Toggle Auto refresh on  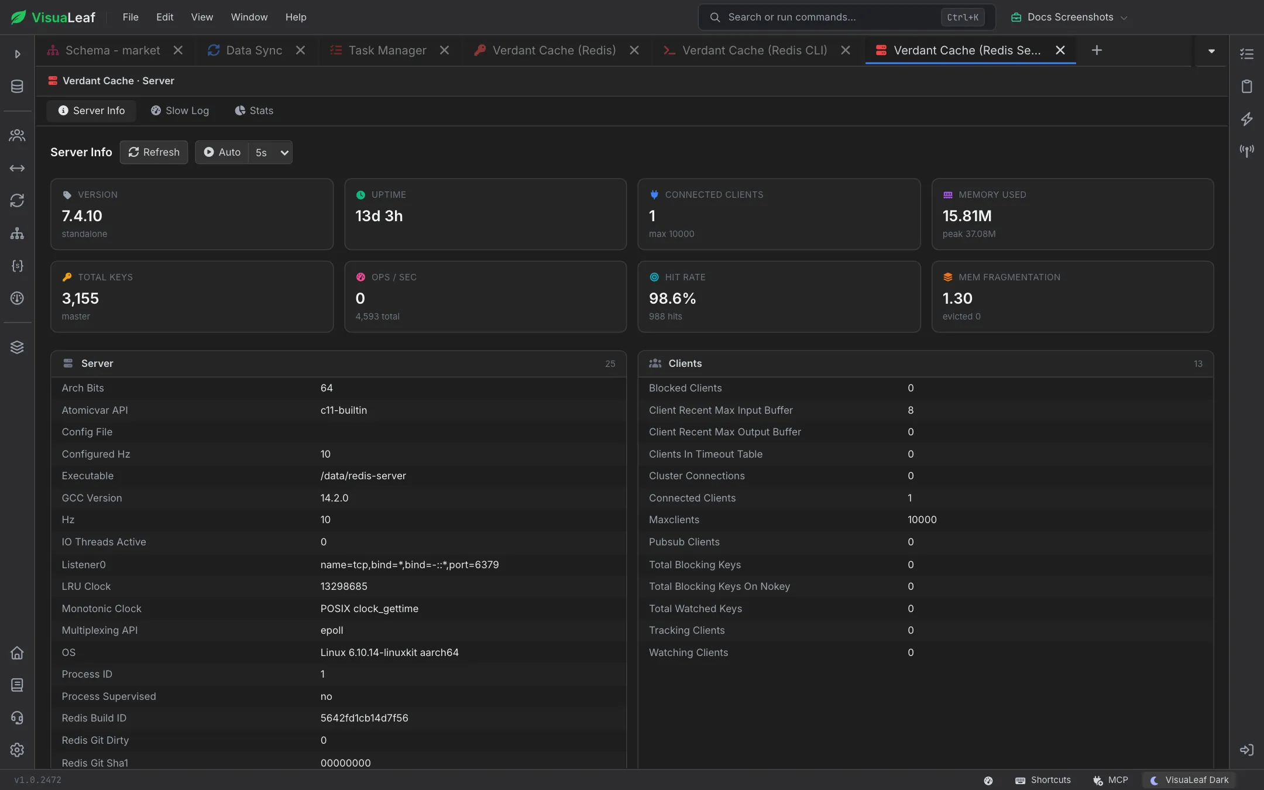click(x=222, y=152)
